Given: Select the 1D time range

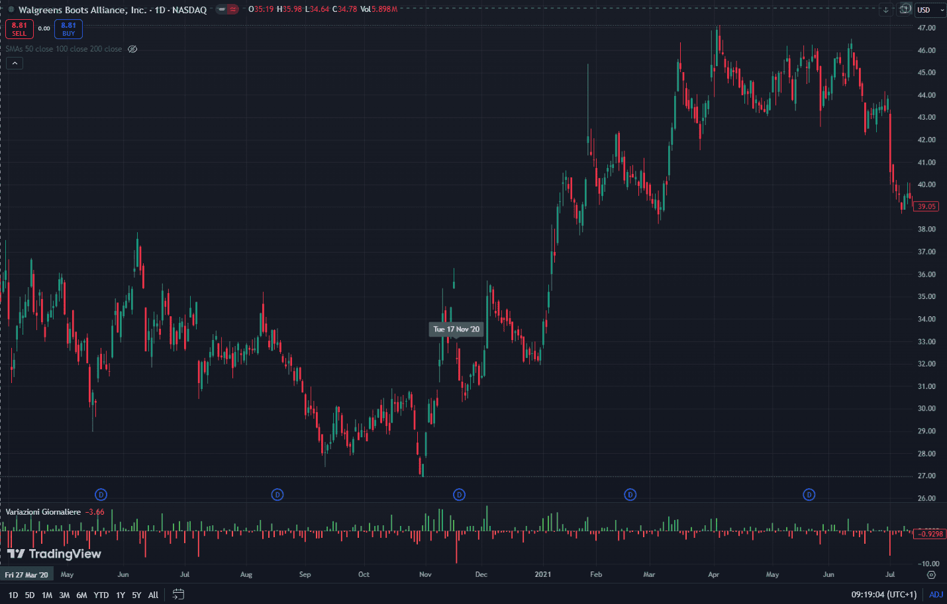Looking at the screenshot, I should [13, 595].
